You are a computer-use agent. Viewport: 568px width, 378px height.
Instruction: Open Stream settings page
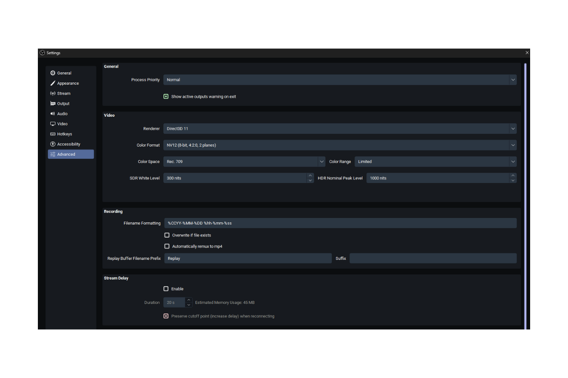(x=71, y=94)
